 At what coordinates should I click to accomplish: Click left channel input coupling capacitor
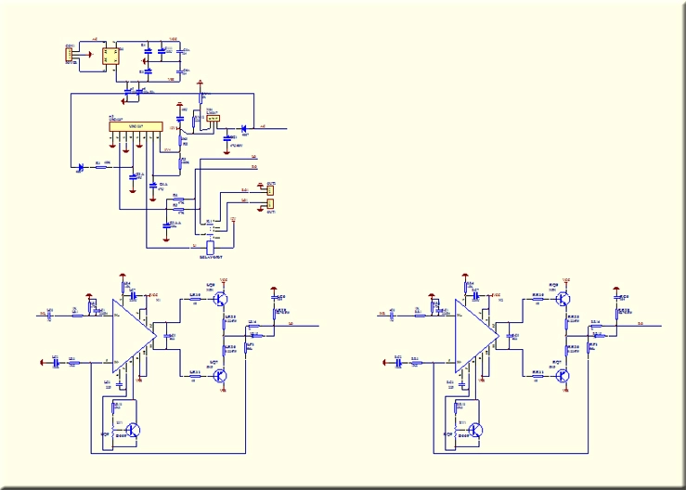click(50, 315)
